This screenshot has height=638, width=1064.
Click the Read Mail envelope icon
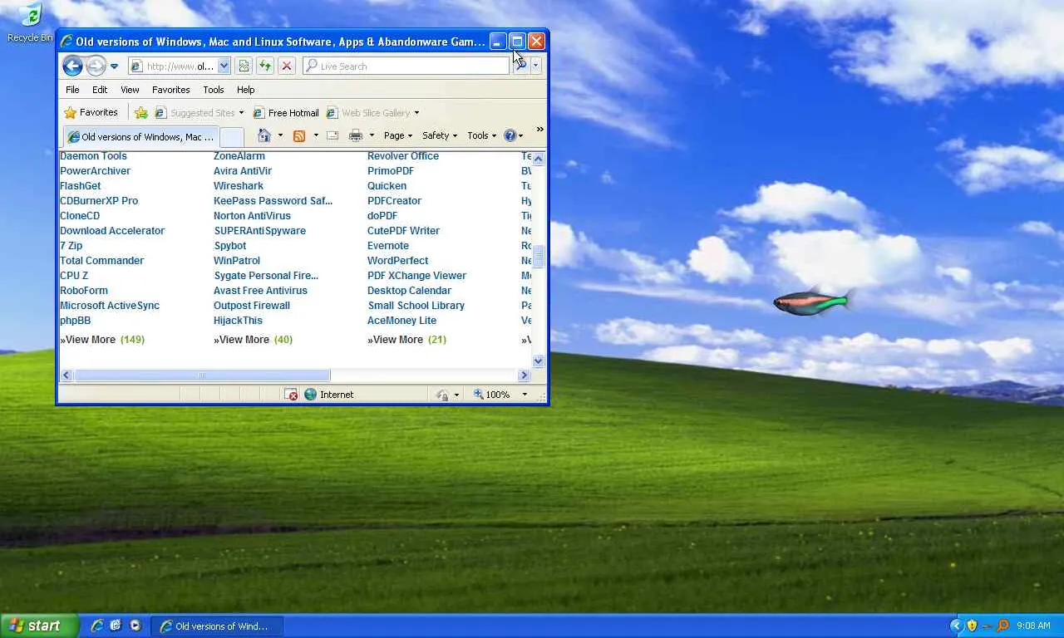point(332,135)
